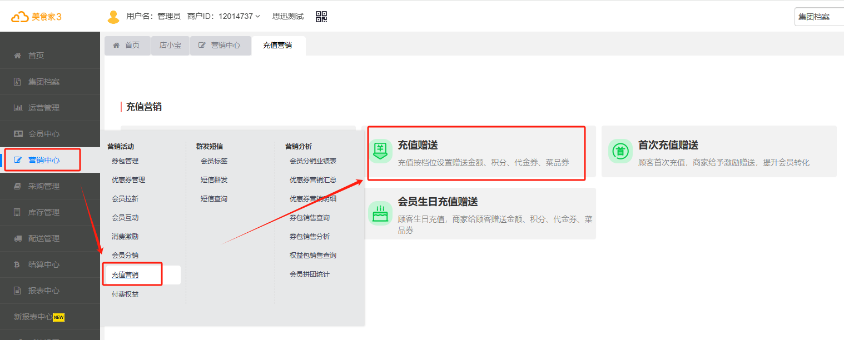Click the 库存管理 calculator icon in sidebar
This screenshot has width=844, height=340.
click(18, 212)
